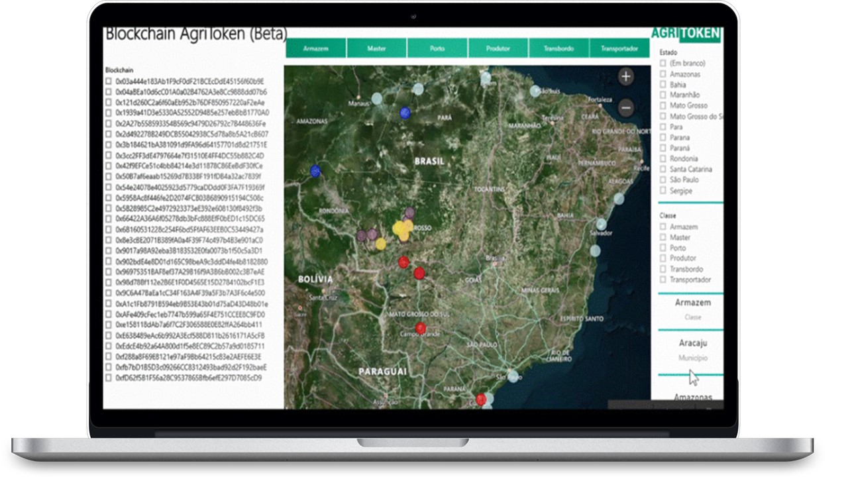The width and height of the screenshot is (848, 477).
Task: Open the Transbordo tab
Action: (x=558, y=48)
